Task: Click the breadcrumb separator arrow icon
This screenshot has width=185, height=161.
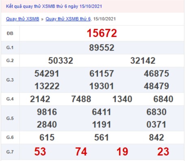Action: [x=42, y=19]
